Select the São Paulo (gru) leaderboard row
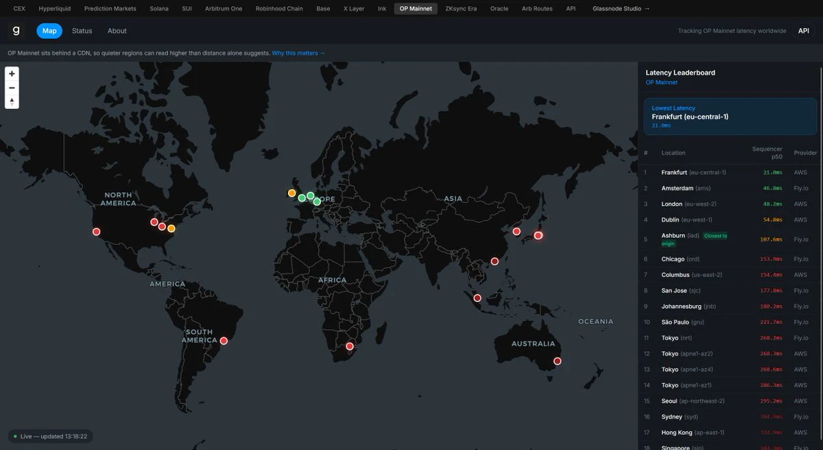The image size is (823, 450). click(730, 322)
